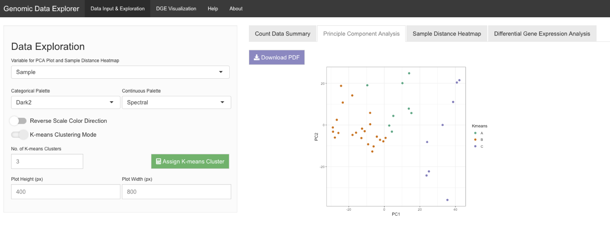
Task: Select Differential Gene Expression Analysis tab
Action: (x=542, y=34)
